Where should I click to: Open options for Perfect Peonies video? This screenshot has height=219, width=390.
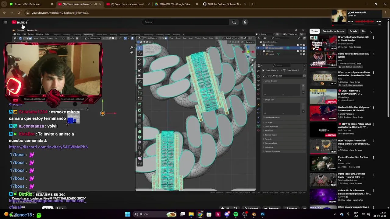click(x=374, y=157)
